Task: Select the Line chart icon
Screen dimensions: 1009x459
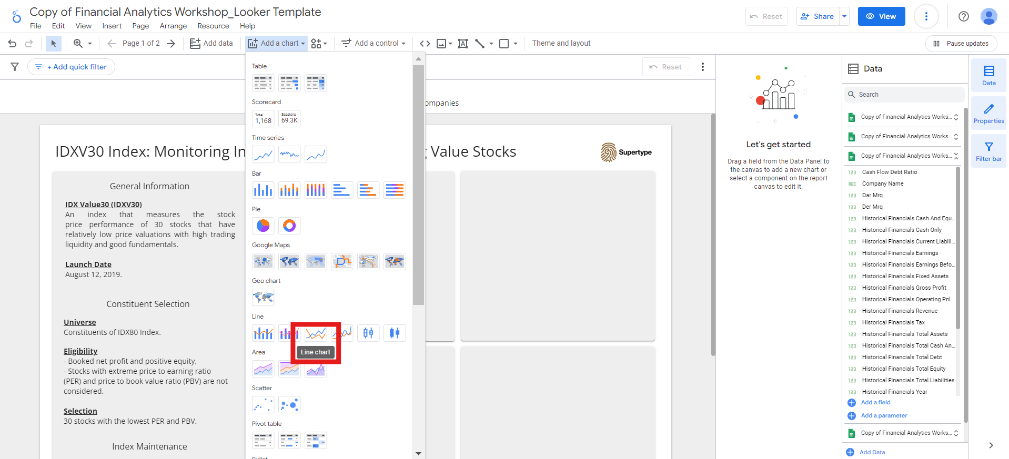Action: point(316,333)
